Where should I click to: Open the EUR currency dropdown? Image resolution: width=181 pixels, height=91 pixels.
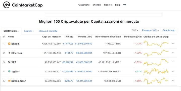[135, 30]
